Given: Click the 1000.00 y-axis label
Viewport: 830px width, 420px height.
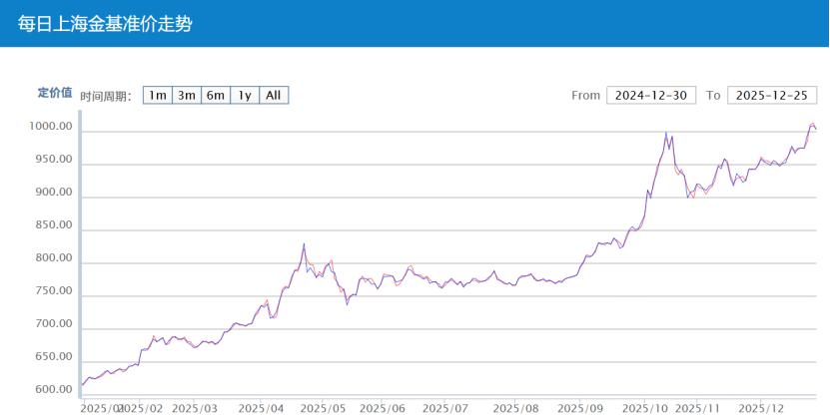Looking at the screenshot, I should pyautogui.click(x=51, y=127).
